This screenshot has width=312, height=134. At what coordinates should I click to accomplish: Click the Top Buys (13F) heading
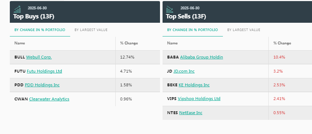pyautogui.click(x=33, y=16)
